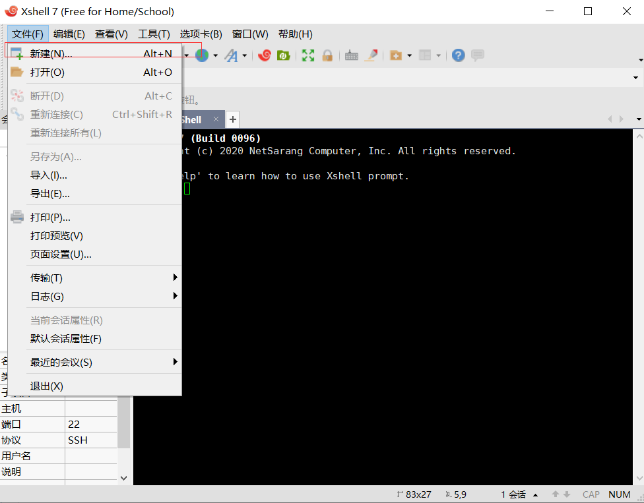The height and width of the screenshot is (503, 644).
Task: Open the 选项卡(B) menu
Action: [x=201, y=34]
